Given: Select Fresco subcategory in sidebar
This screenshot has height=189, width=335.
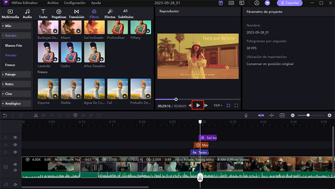Looking at the screenshot, I should pos(10,65).
